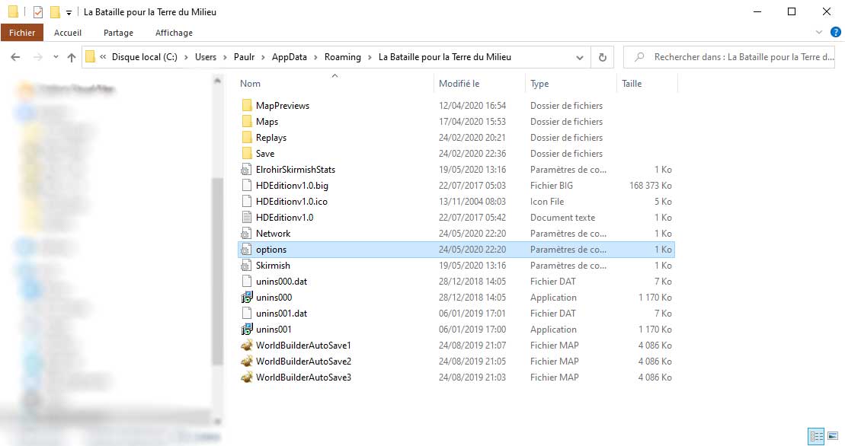This screenshot has height=446, width=845.
Task: Navigate to Users in the address bar
Action: 205,57
